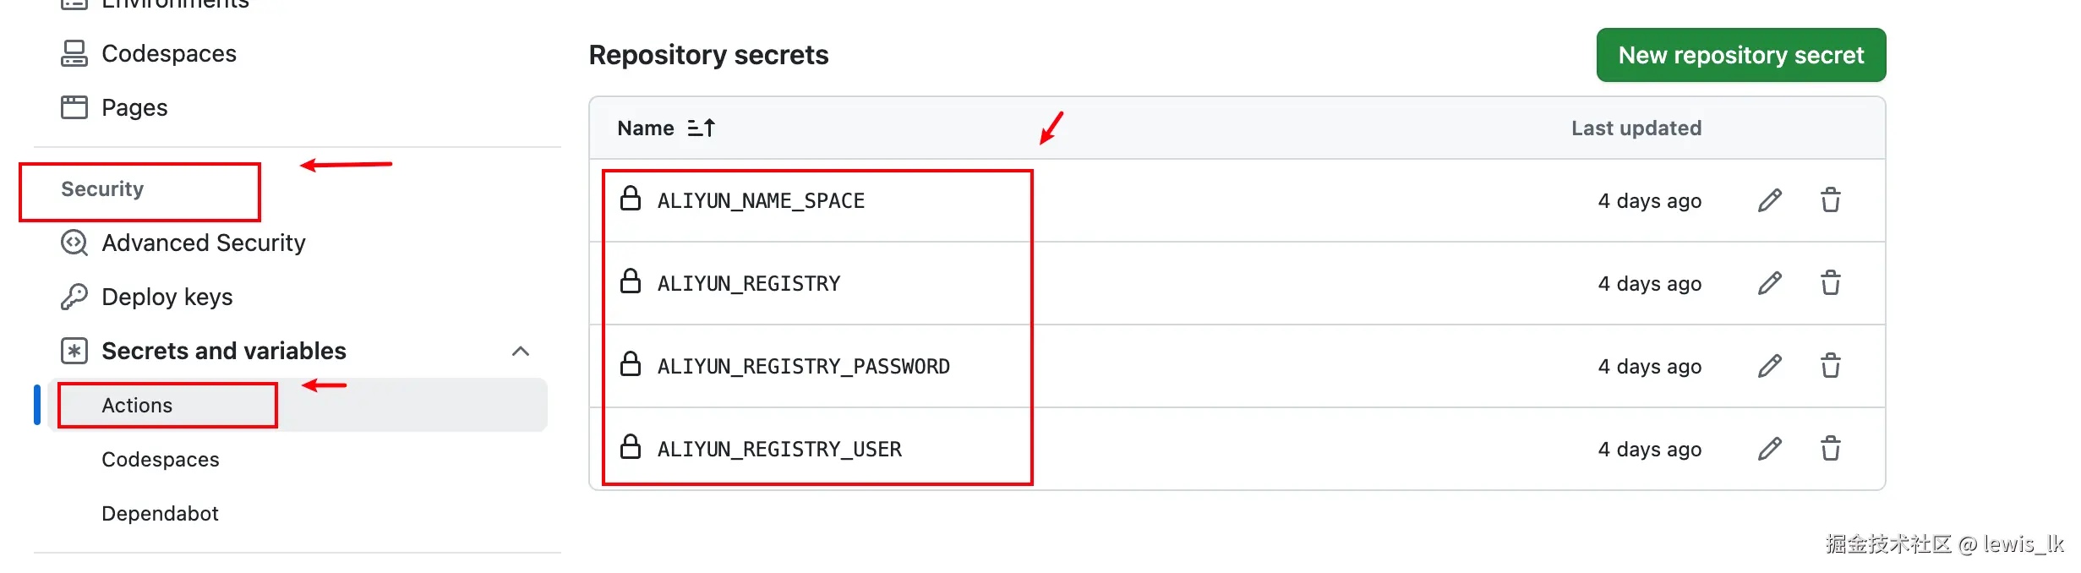
Task: Click the Name sort order icon
Action: pyautogui.click(x=701, y=128)
